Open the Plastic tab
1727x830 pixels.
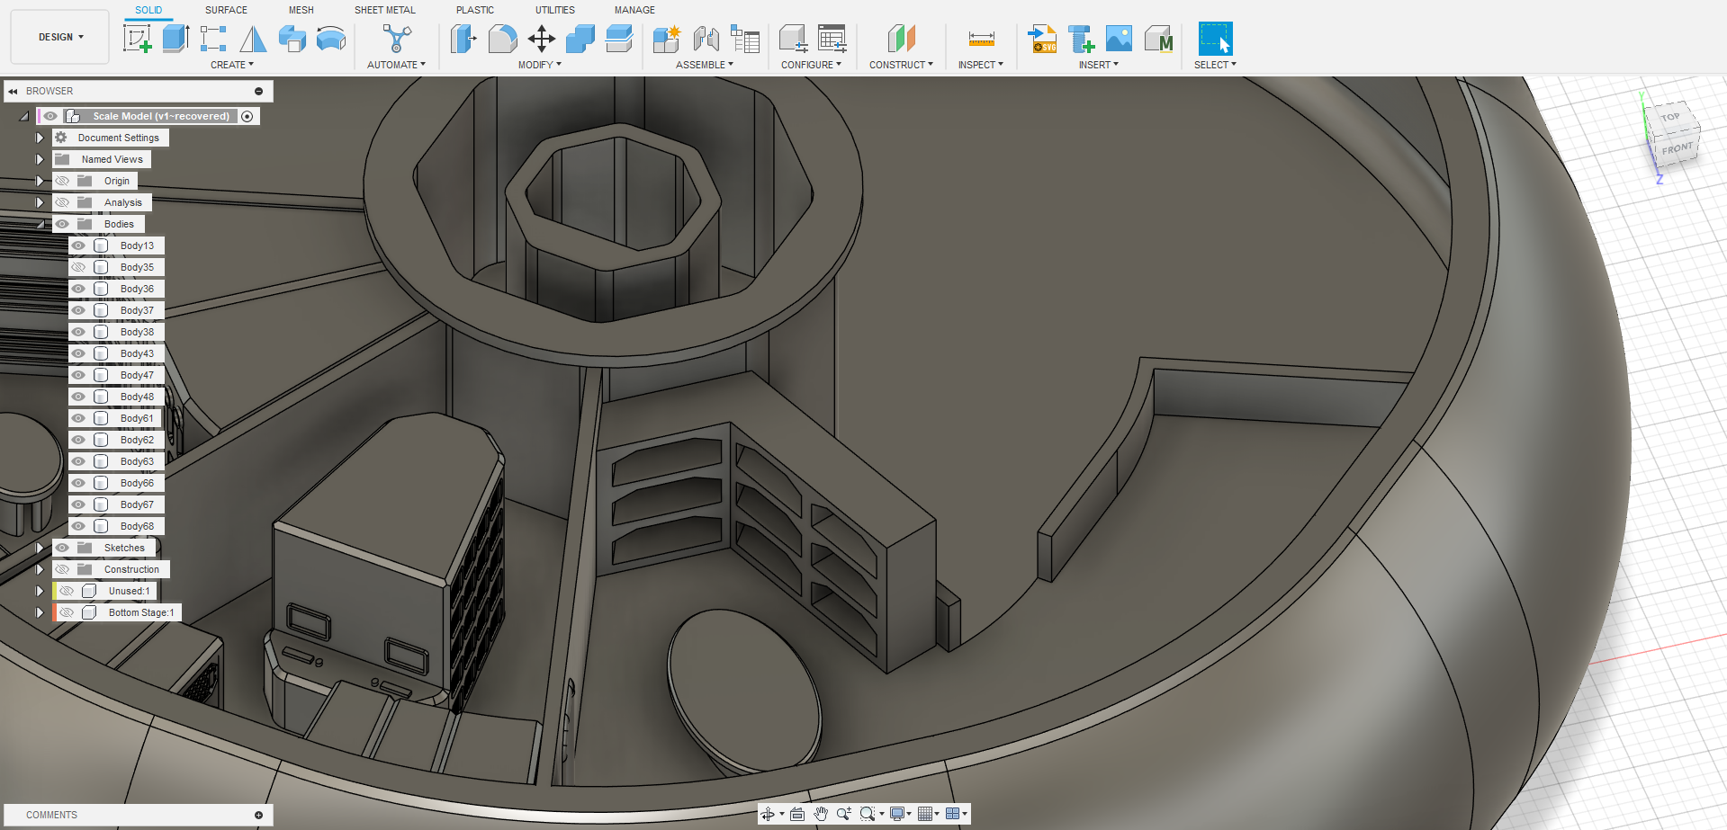coord(475,10)
